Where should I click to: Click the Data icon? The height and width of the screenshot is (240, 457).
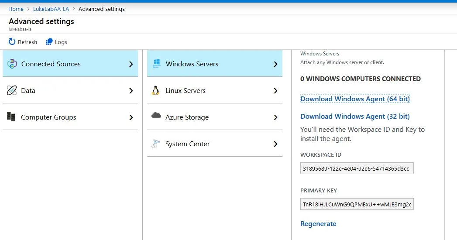(12, 91)
